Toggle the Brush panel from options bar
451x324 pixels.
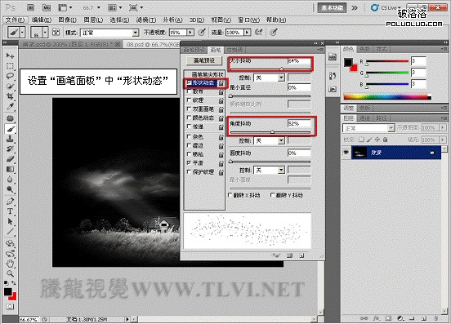click(x=56, y=32)
